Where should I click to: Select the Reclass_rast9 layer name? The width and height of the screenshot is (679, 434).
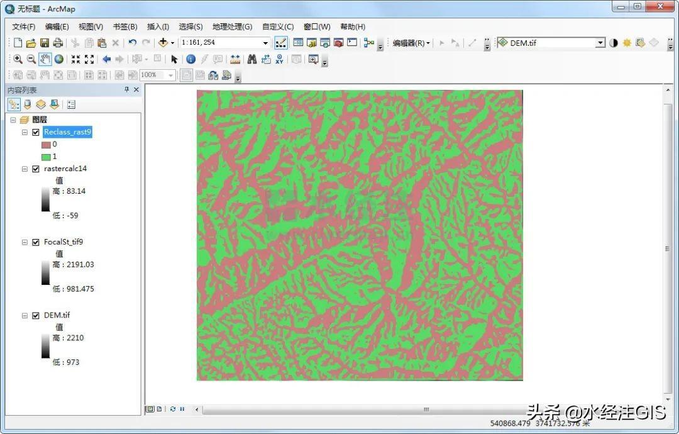(x=68, y=132)
